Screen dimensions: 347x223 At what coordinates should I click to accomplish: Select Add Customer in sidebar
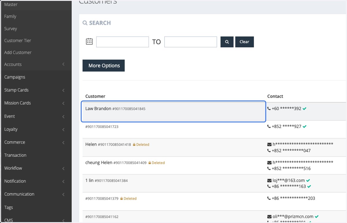tap(18, 53)
